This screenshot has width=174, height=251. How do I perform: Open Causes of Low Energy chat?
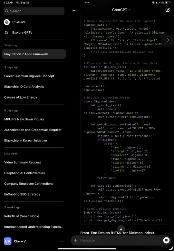21,97
